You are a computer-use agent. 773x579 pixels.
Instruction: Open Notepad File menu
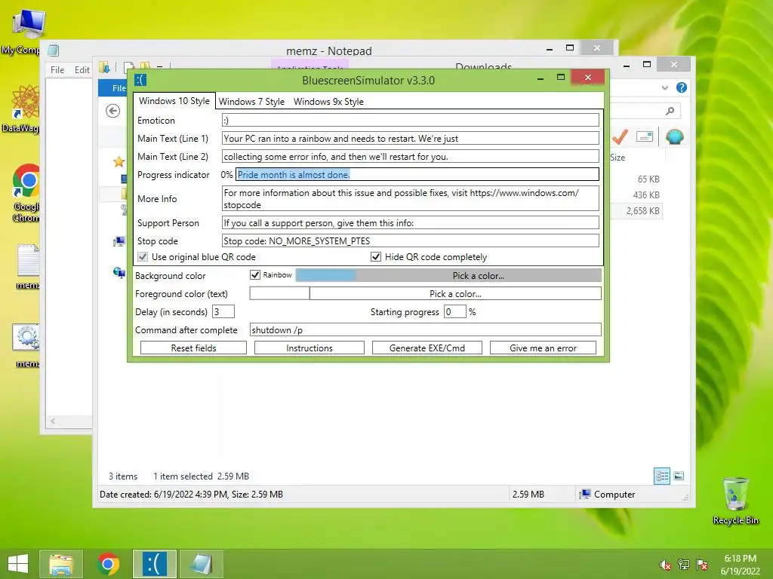pos(57,70)
